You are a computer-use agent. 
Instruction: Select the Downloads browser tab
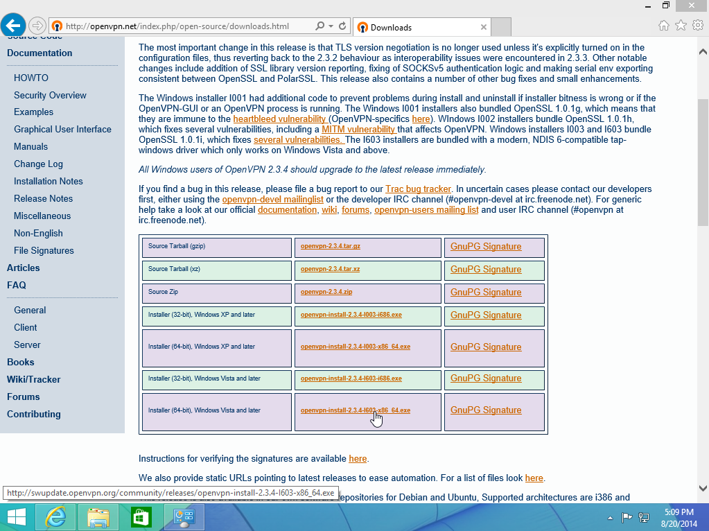coord(421,27)
